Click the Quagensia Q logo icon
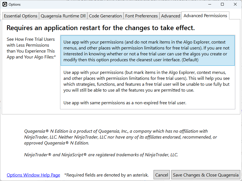 point(4,4)
